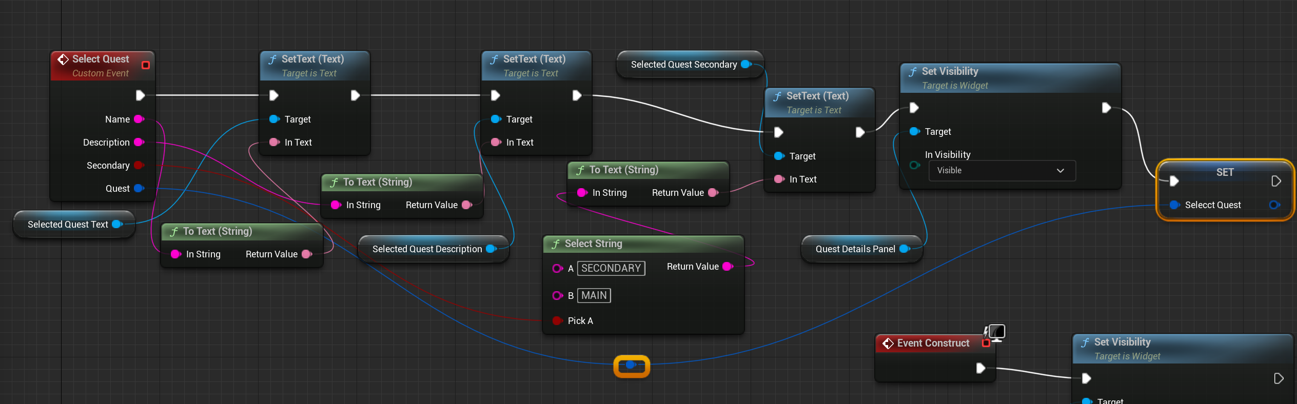
Task: Click the Select String function icon
Action: point(556,244)
